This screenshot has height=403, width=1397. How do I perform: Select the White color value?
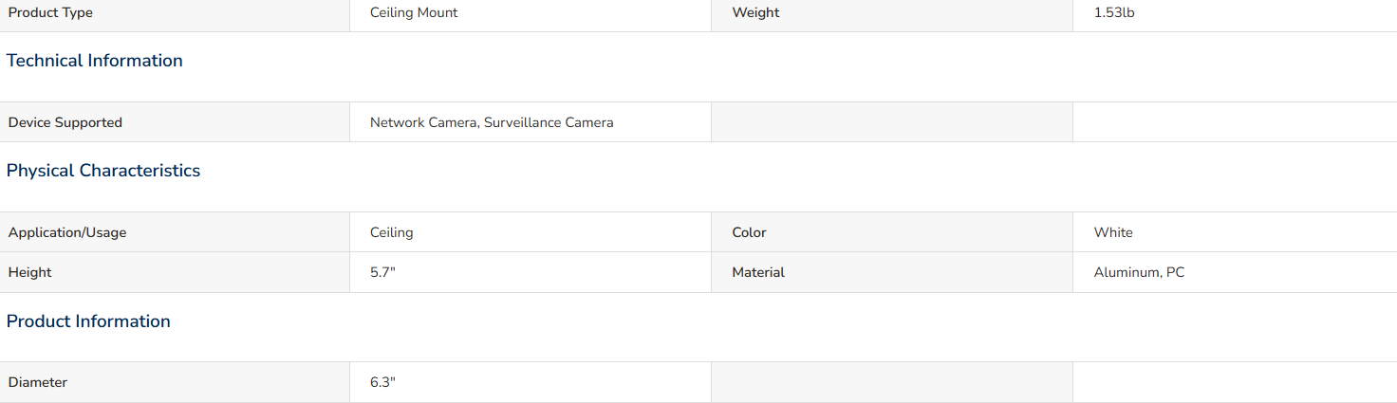(1113, 232)
